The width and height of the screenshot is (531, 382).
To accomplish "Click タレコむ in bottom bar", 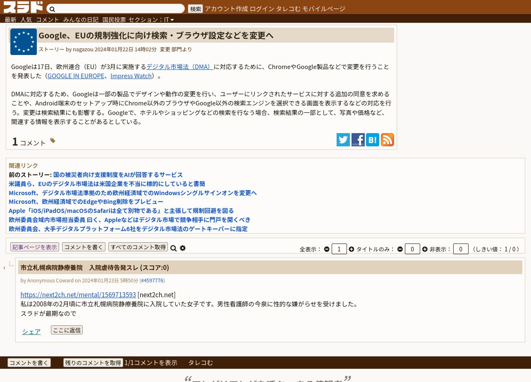I will 201,363.
